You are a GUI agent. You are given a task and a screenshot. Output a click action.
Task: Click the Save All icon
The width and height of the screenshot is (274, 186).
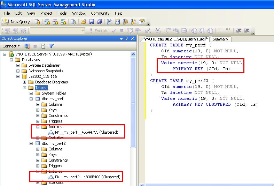[100, 22]
